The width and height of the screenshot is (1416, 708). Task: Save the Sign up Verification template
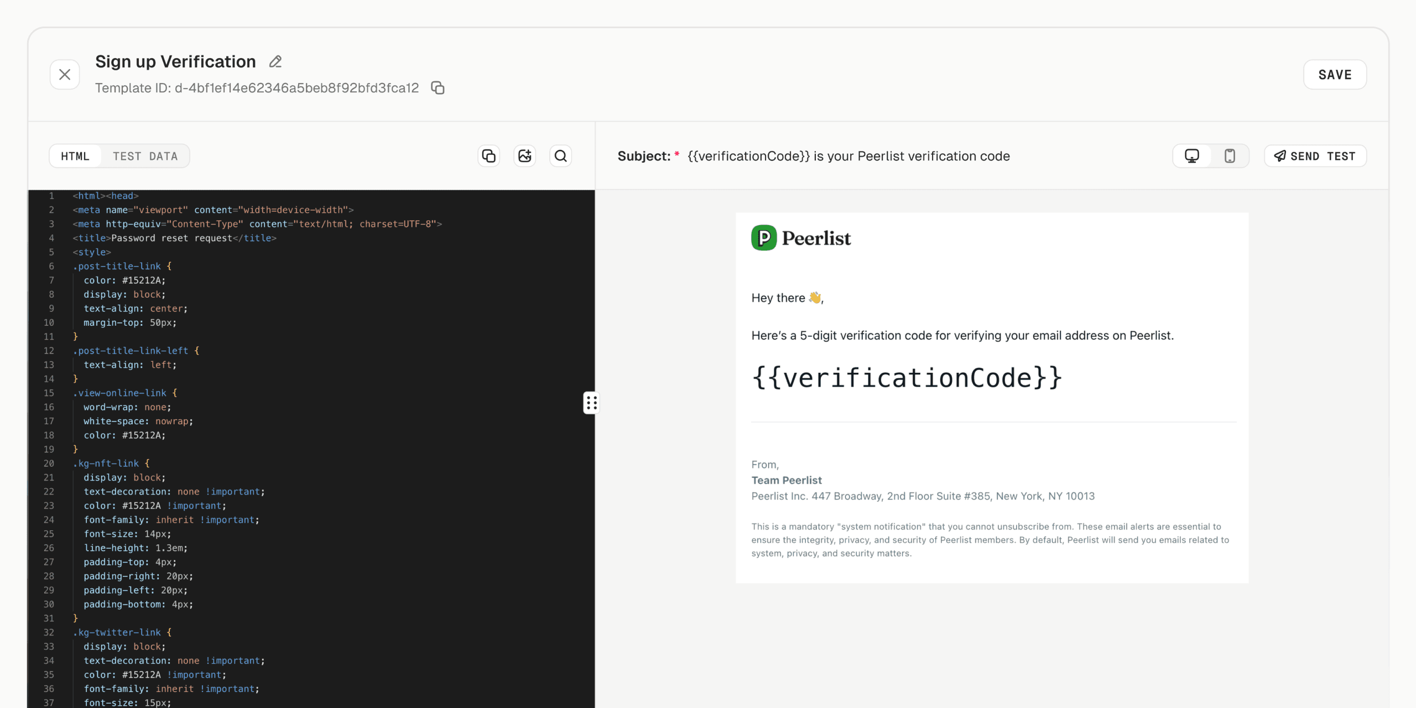(x=1335, y=74)
